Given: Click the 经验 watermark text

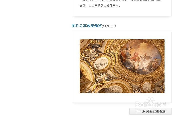Looking at the screenshot, I should pos(160,105).
